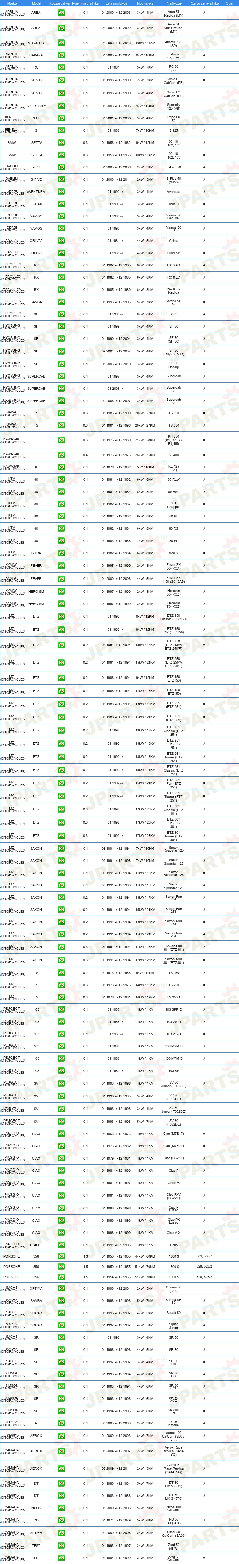This screenshot has width=239, height=1564.
Task: Click the fuel icon in the Daelim S-FIVE row
Action: coord(61,180)
